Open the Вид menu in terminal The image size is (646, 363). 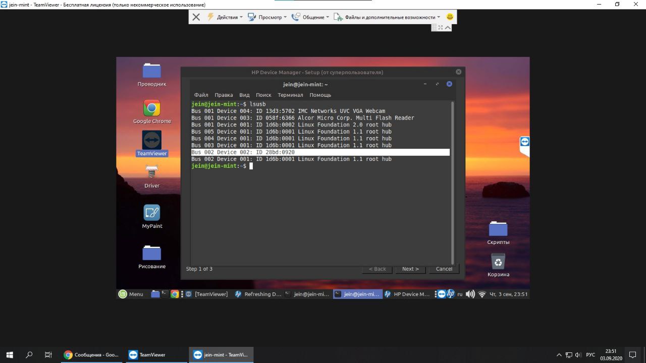point(244,95)
